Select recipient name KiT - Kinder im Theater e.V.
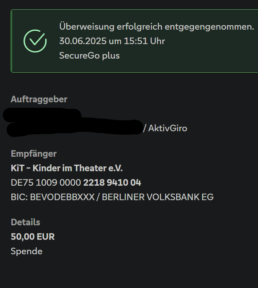The width and height of the screenshot is (258, 288). point(67,168)
